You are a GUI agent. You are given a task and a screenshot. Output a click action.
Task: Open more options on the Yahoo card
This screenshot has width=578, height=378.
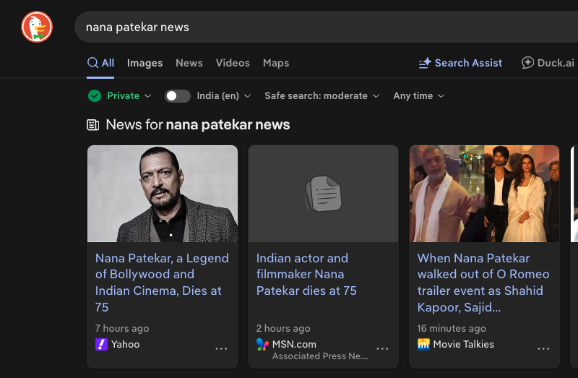(221, 348)
